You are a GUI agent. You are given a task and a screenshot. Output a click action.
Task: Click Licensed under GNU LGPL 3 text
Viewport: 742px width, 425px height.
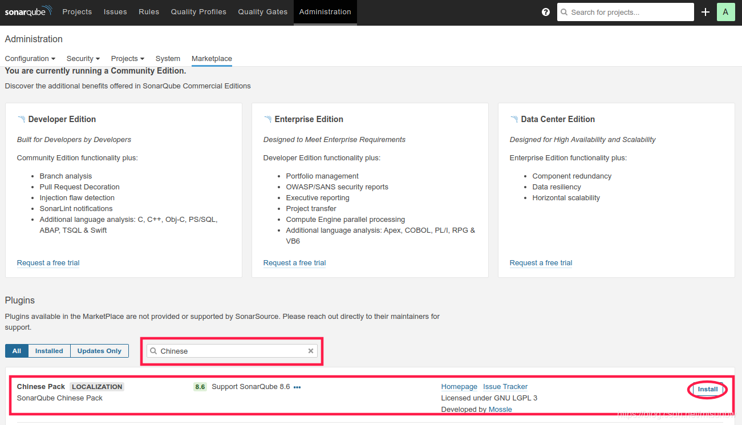[489, 398]
